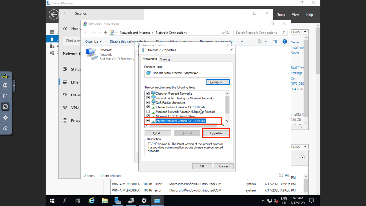The image size is (366, 206).
Task: Click noVNC clipboard icon
Action: pyautogui.click(x=5, y=96)
